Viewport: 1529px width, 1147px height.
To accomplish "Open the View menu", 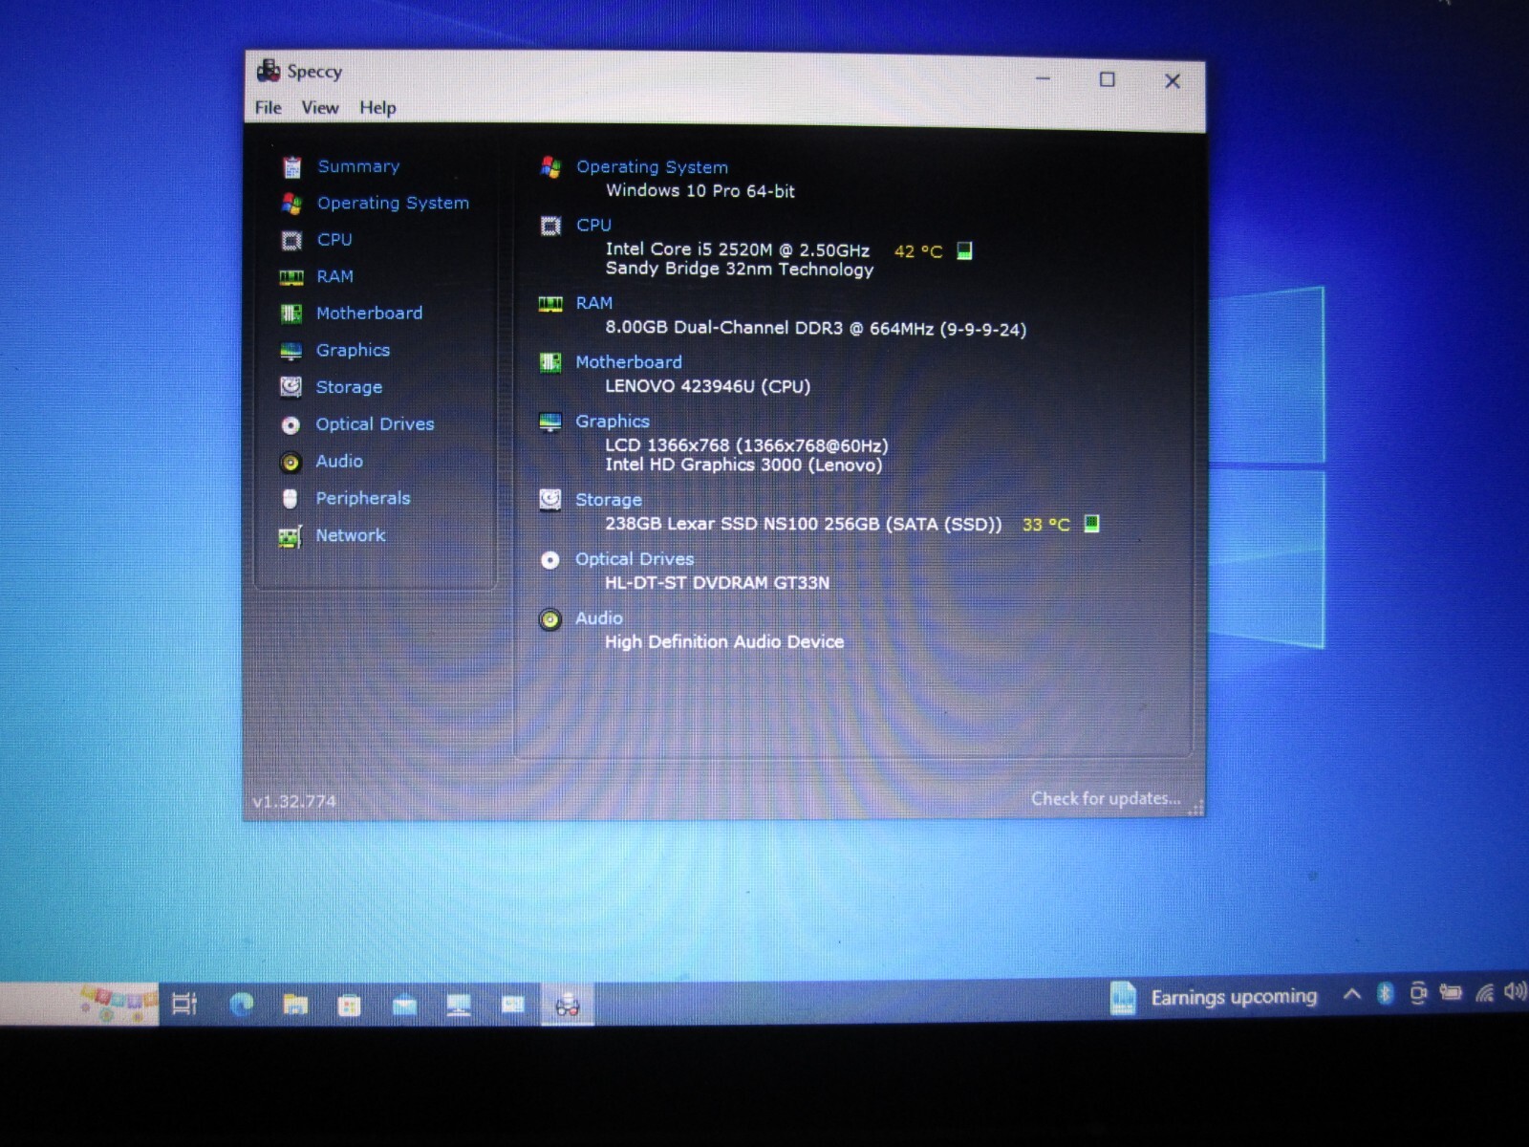I will point(320,108).
